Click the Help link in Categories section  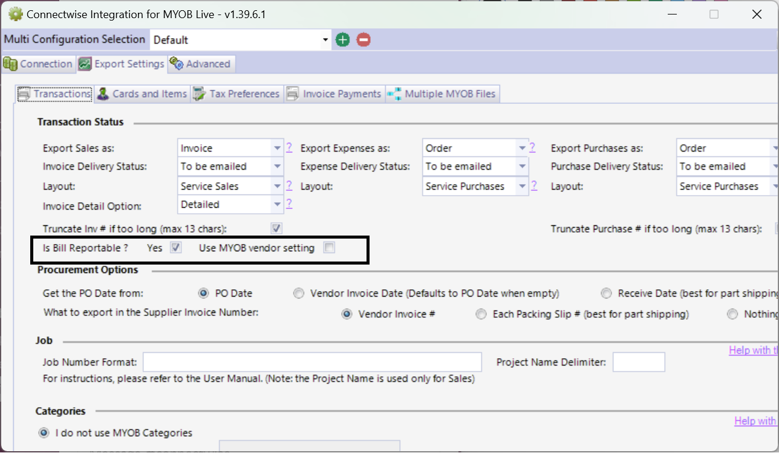pyautogui.click(x=757, y=421)
